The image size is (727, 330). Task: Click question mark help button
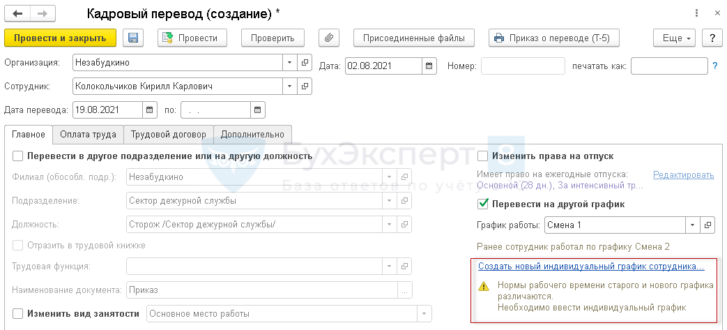click(x=711, y=38)
